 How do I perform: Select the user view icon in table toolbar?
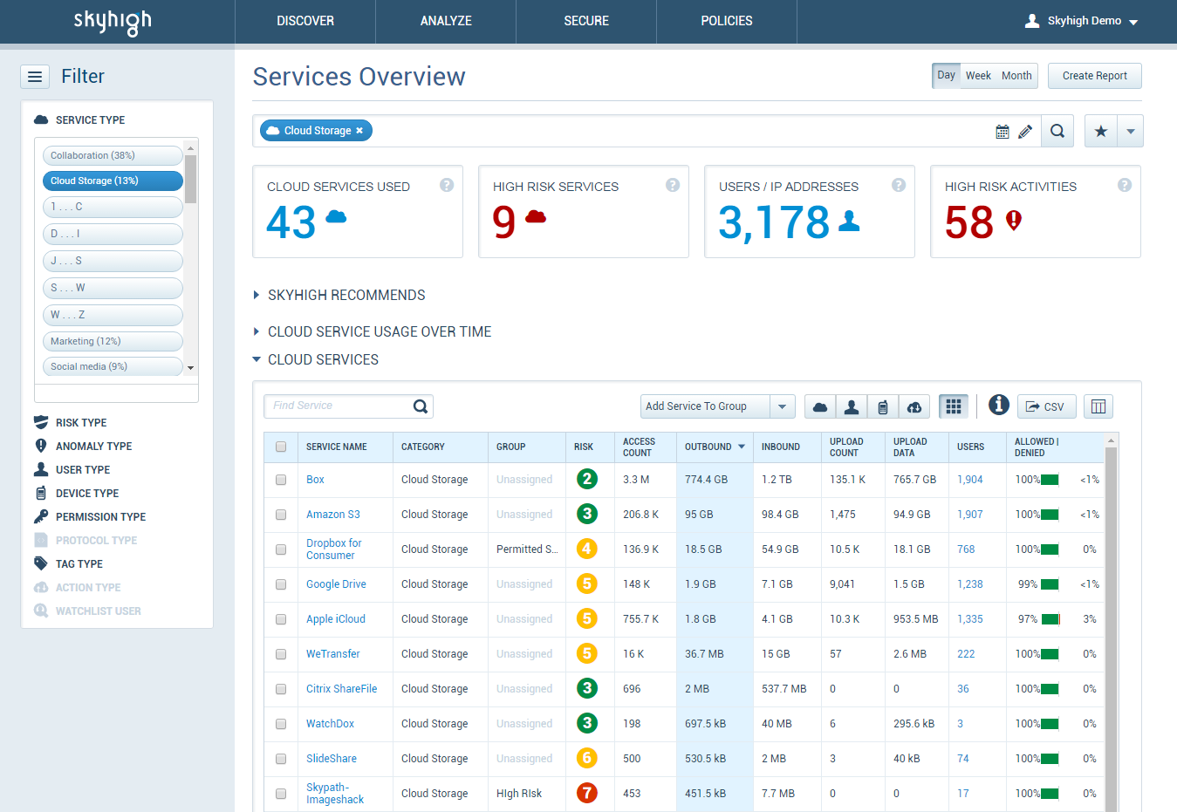[x=852, y=406]
